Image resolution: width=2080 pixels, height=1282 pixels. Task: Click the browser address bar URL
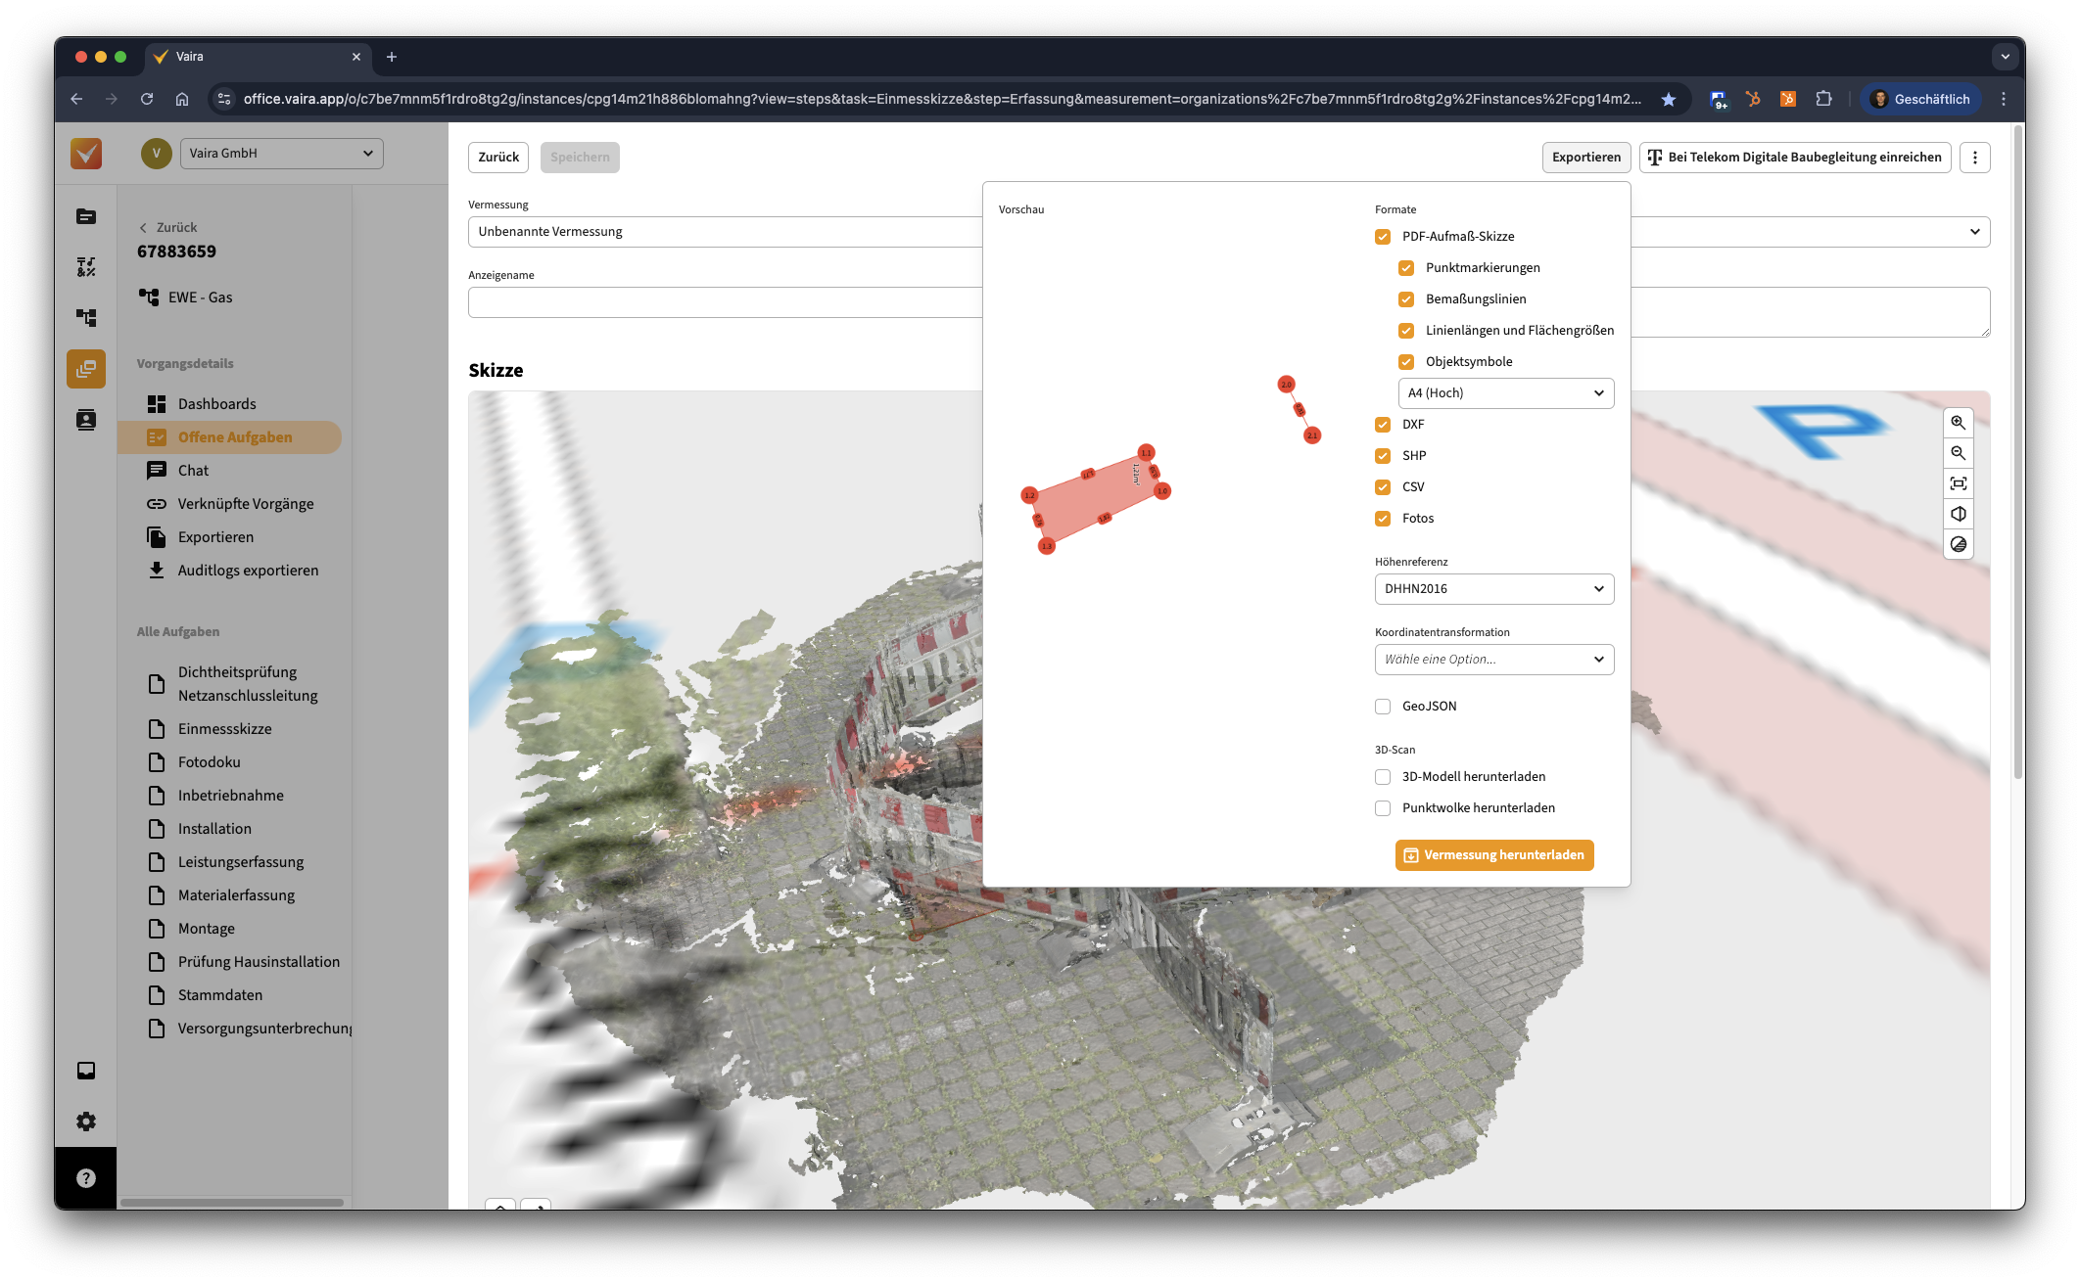(942, 99)
